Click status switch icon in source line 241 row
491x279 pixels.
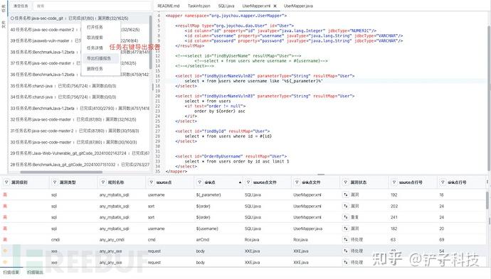[346, 217]
